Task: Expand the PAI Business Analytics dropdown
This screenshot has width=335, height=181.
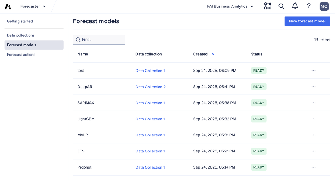Action: point(230,6)
